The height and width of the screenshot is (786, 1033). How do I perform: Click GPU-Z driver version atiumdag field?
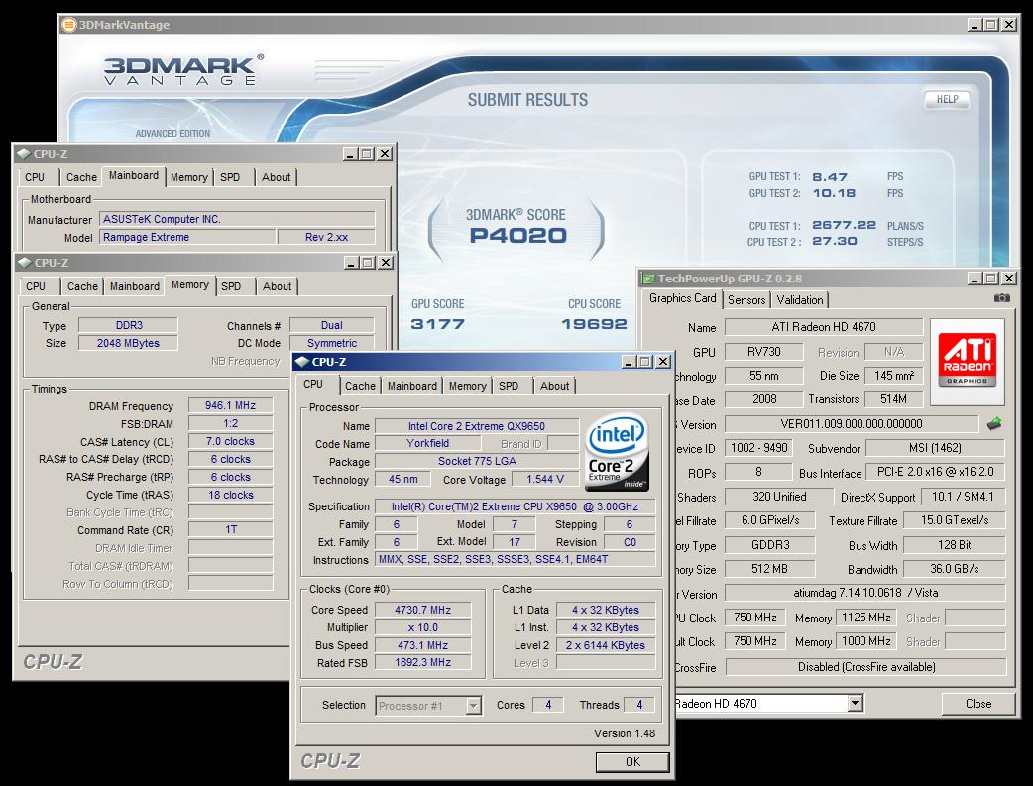(x=865, y=593)
